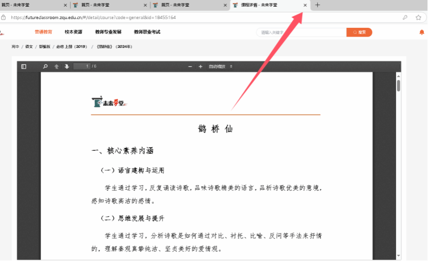Open the PDF find search tool
Viewport: 428px width, 261px height.
(45, 67)
